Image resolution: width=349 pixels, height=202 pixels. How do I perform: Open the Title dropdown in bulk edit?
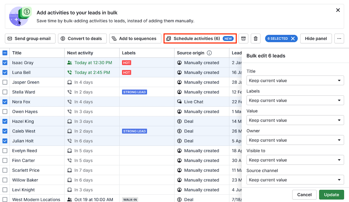click(x=295, y=81)
